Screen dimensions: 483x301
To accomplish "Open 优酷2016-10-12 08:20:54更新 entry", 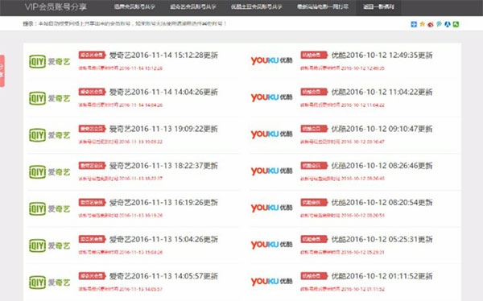I will 382,203.
